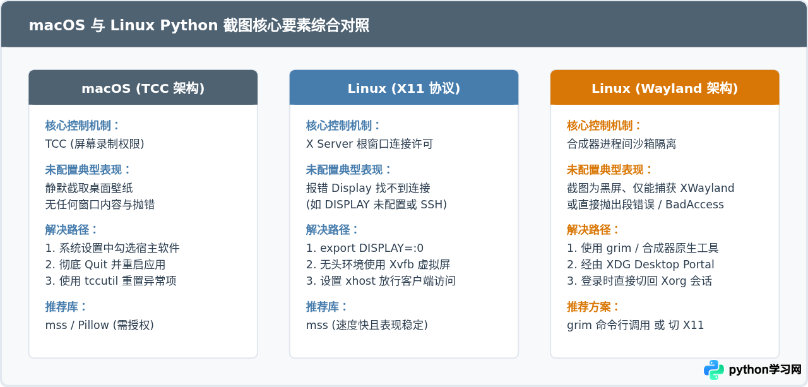The height and width of the screenshot is (387, 808).
Task: Click "未配置典型表现：" label in Wayland card
Action: tap(610, 169)
